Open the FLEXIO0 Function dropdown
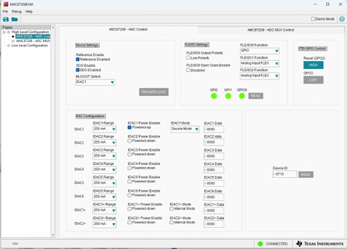 click(259, 51)
